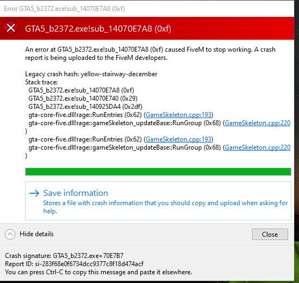Viewport: 299px width, 283px height.
Task: Select the yellow-stairway-december crash hash line
Action: click(91, 74)
